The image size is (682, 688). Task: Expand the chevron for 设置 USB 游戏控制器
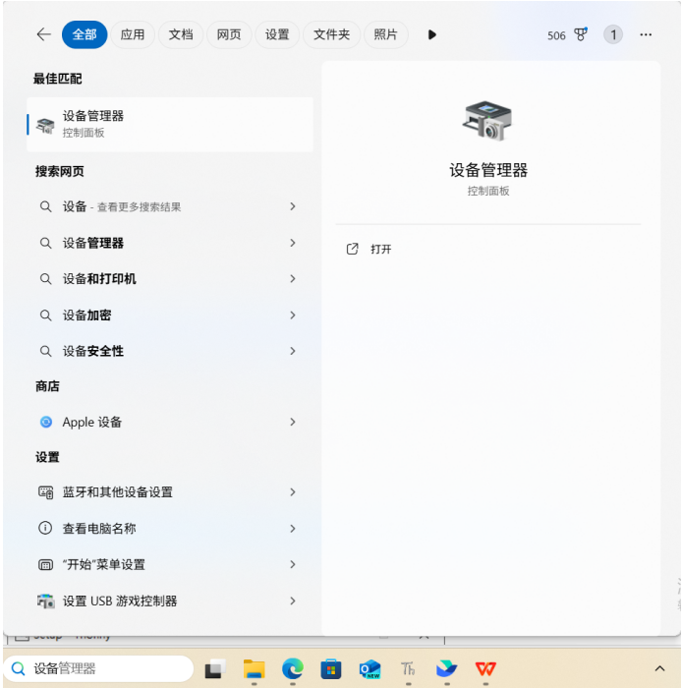click(293, 601)
